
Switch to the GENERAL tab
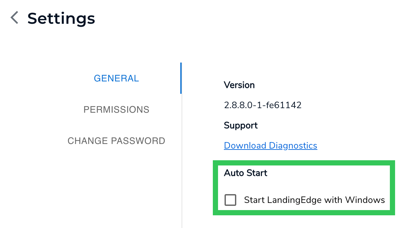tap(116, 78)
